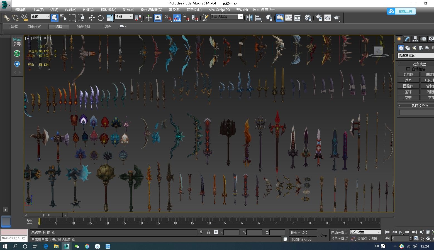This screenshot has height=250, width=434.
Task: Click Edit Named Selection Sets icon
Action: point(205,18)
